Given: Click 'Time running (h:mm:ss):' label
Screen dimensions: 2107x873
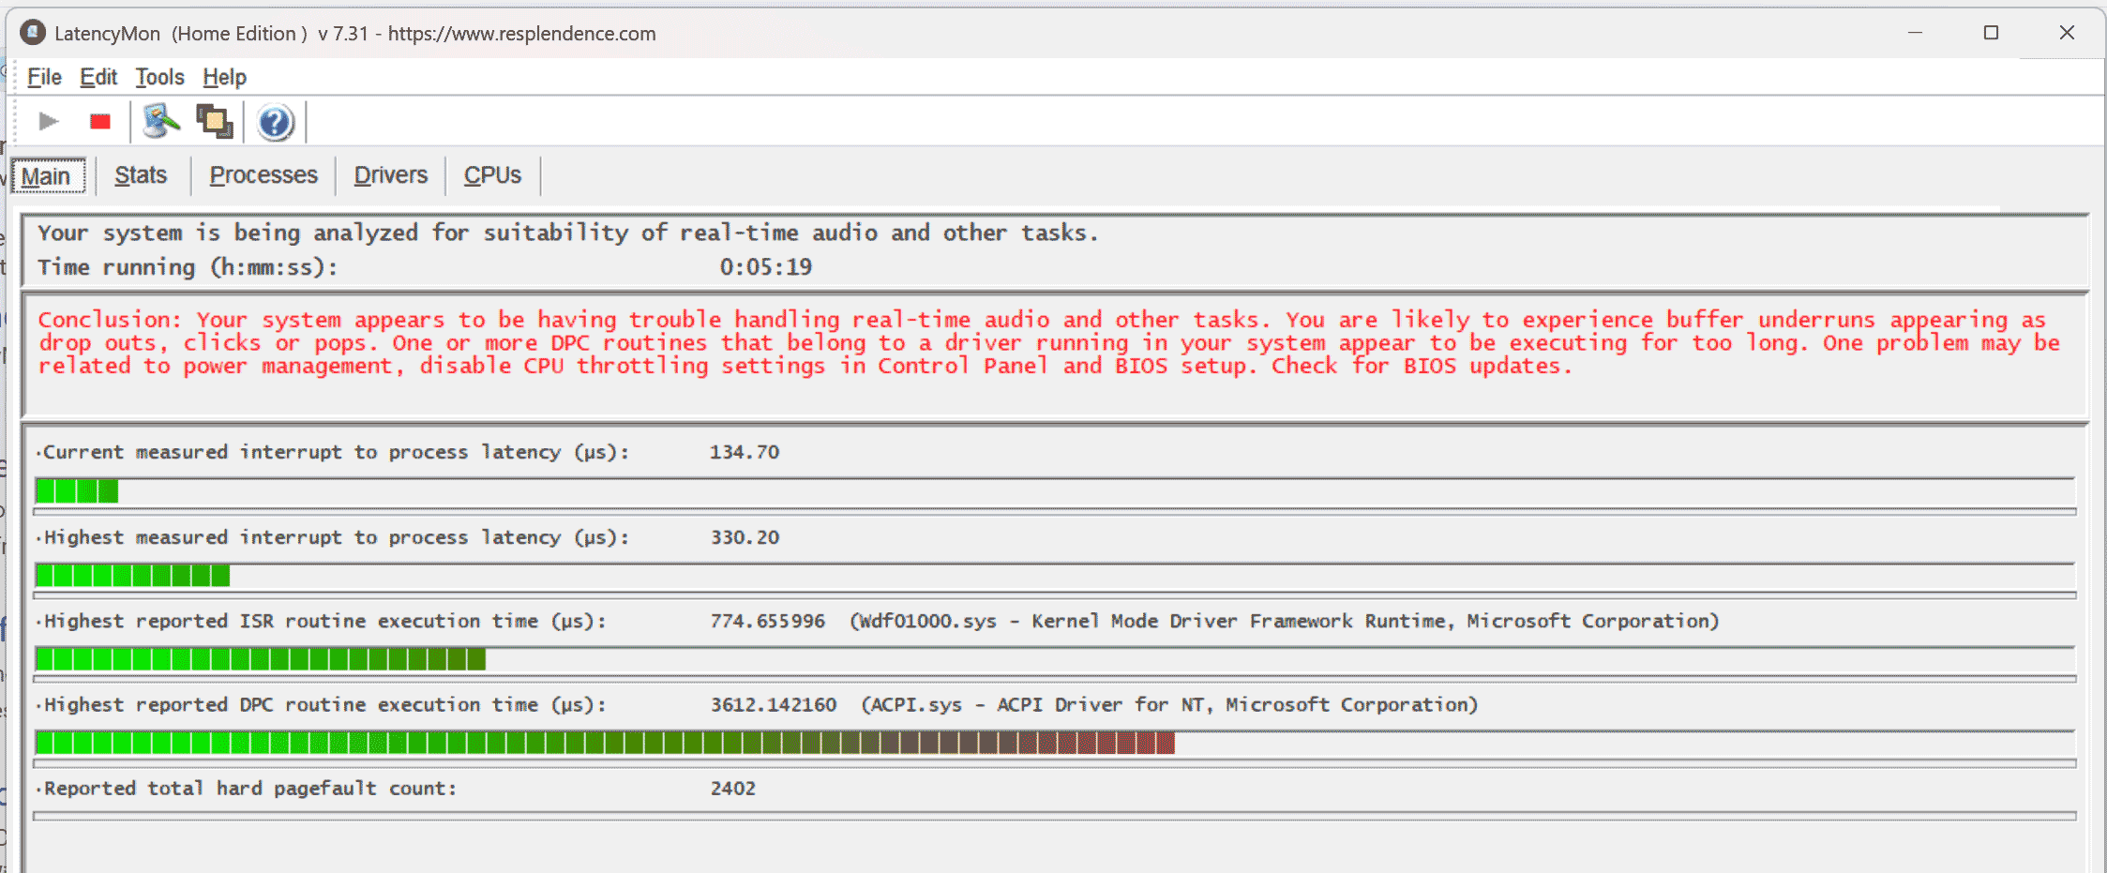Looking at the screenshot, I should (x=188, y=267).
